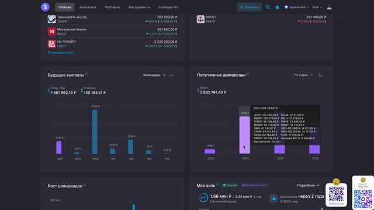This screenshot has width=374, height=210.
Task: Click the info icon beside Полученные дивиденды
Action: (248, 74)
